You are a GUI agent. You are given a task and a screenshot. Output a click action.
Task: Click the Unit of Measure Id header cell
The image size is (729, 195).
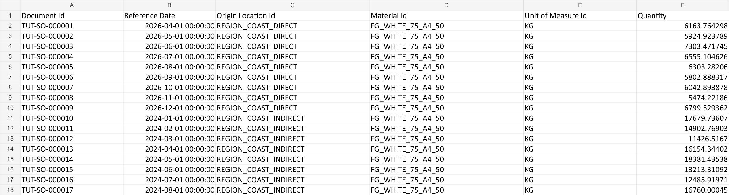[580, 15]
